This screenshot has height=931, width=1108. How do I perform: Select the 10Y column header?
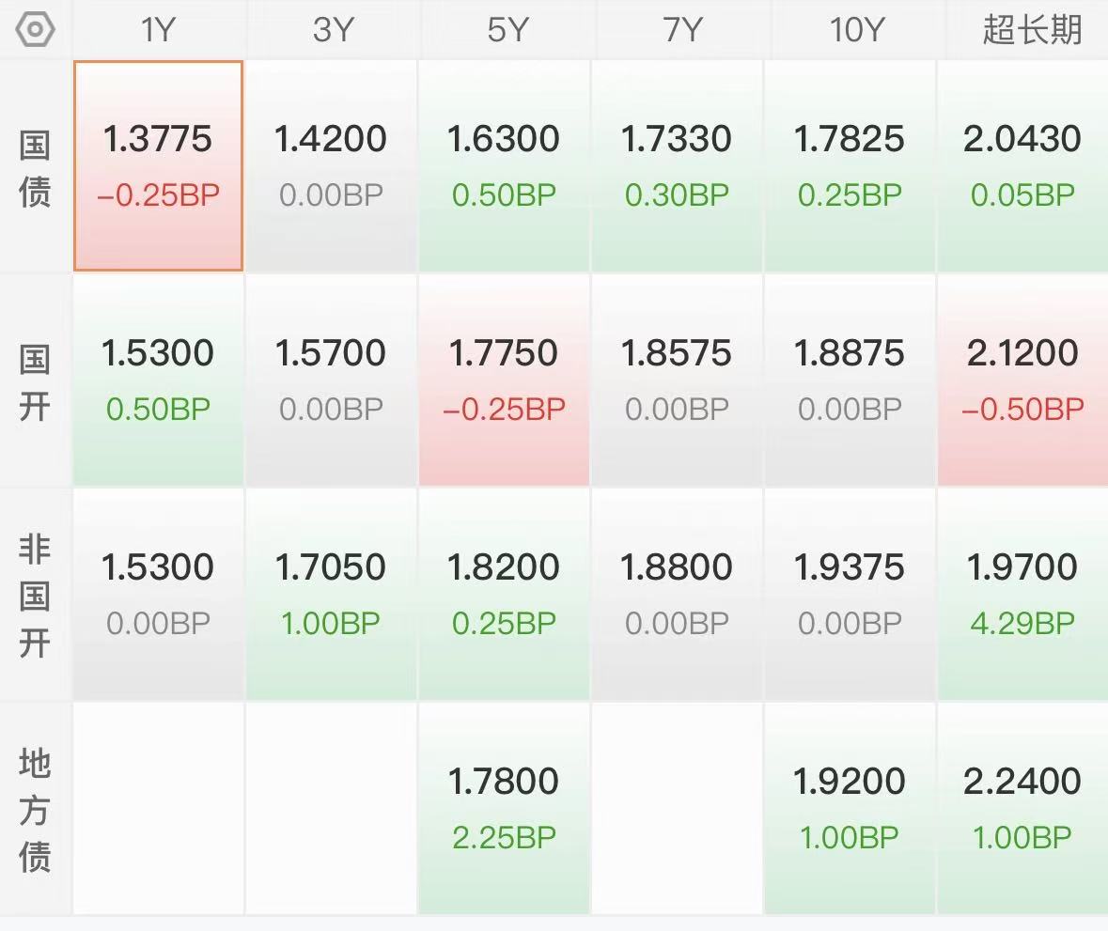pyautogui.click(x=856, y=30)
